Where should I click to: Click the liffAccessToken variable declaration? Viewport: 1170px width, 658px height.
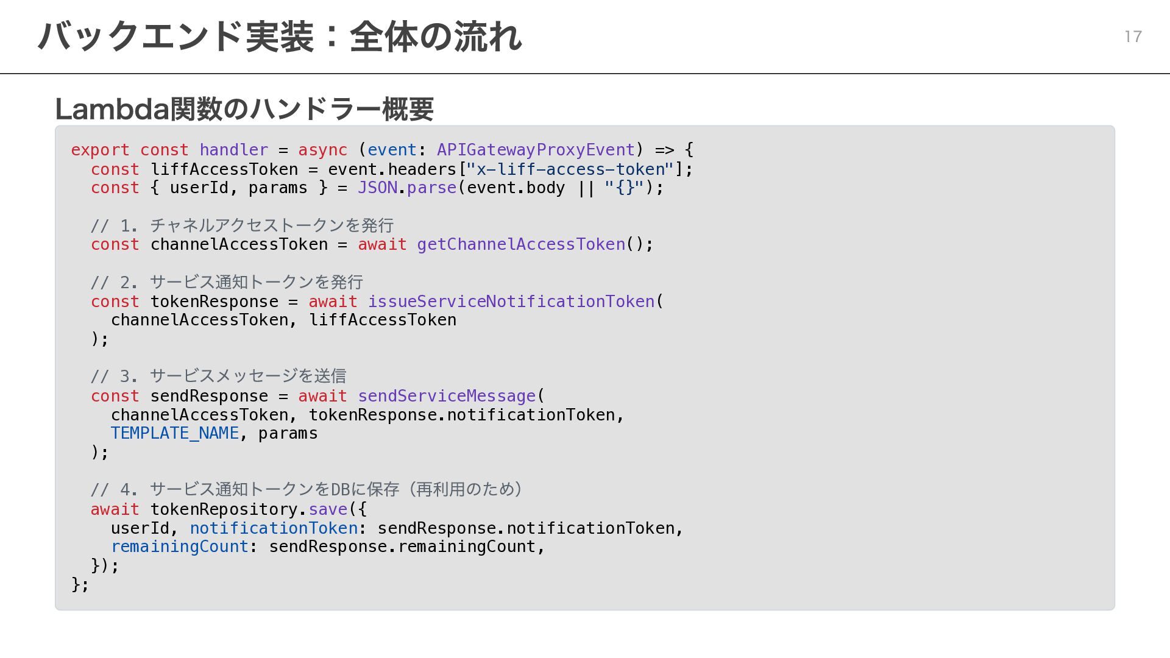click(224, 169)
